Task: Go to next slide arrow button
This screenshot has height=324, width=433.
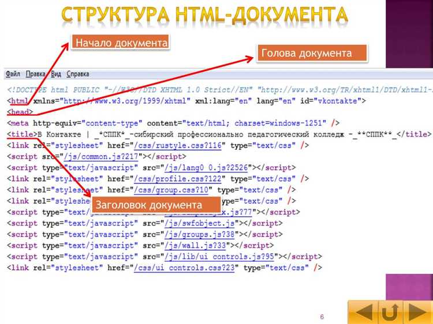Action: [x=418, y=312]
